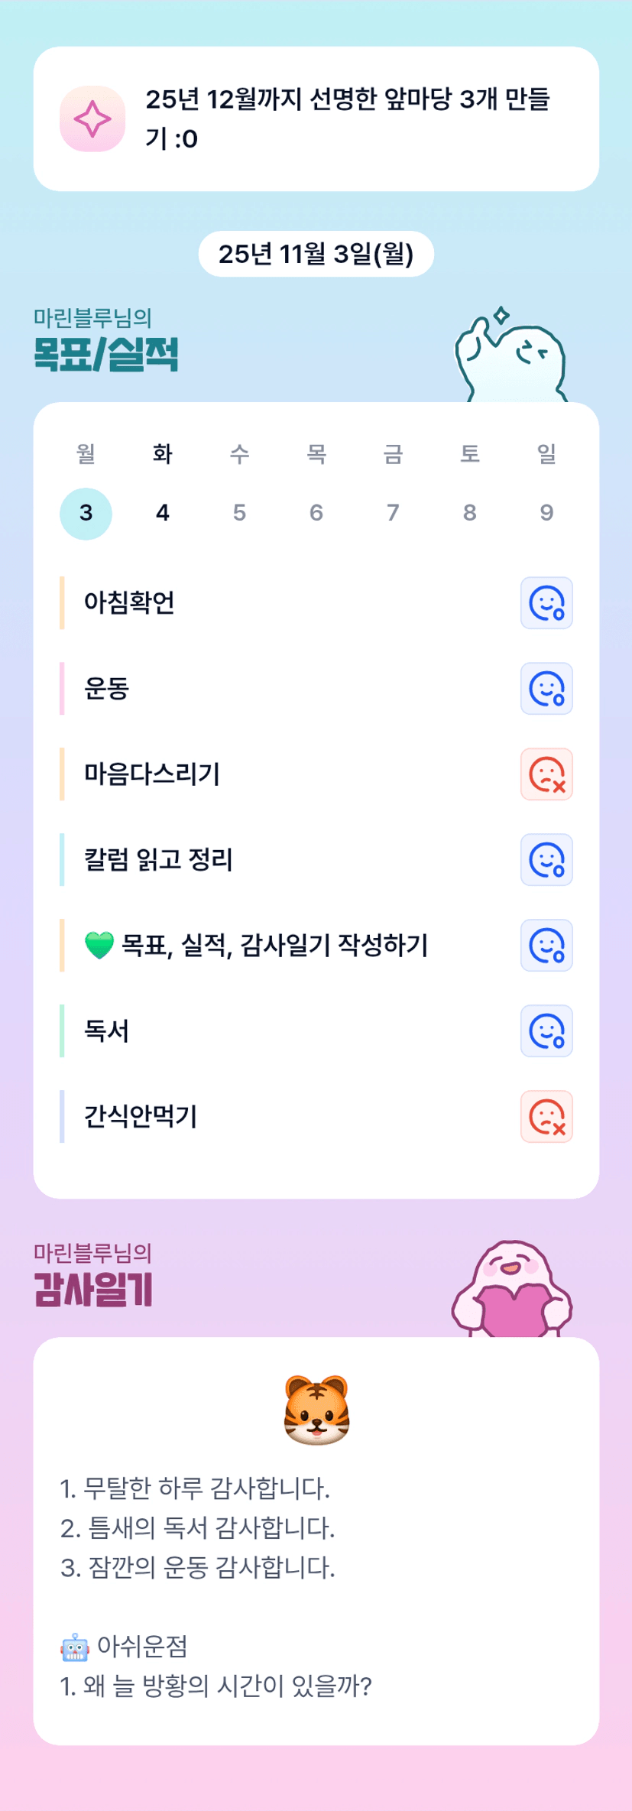Click the thumbs-up ghost mascot
This screenshot has height=1811, width=632.
click(x=510, y=357)
